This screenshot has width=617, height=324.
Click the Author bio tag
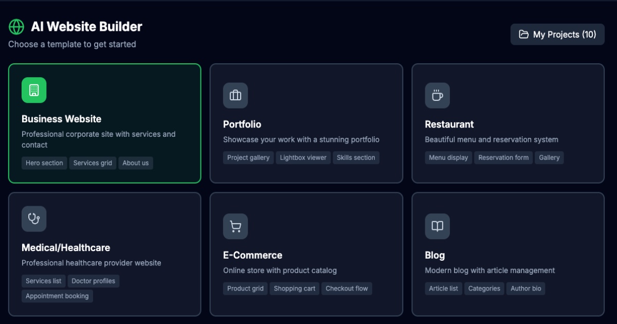[x=525, y=289]
